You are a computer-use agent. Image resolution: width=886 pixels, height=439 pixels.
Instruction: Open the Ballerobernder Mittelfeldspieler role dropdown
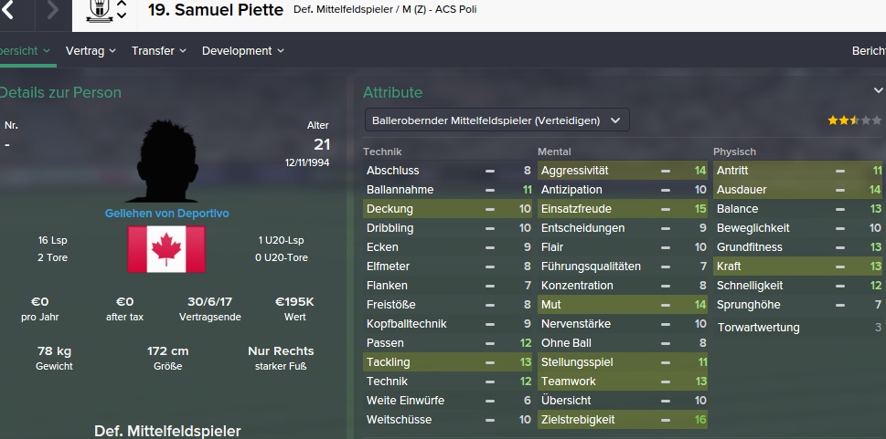496,120
